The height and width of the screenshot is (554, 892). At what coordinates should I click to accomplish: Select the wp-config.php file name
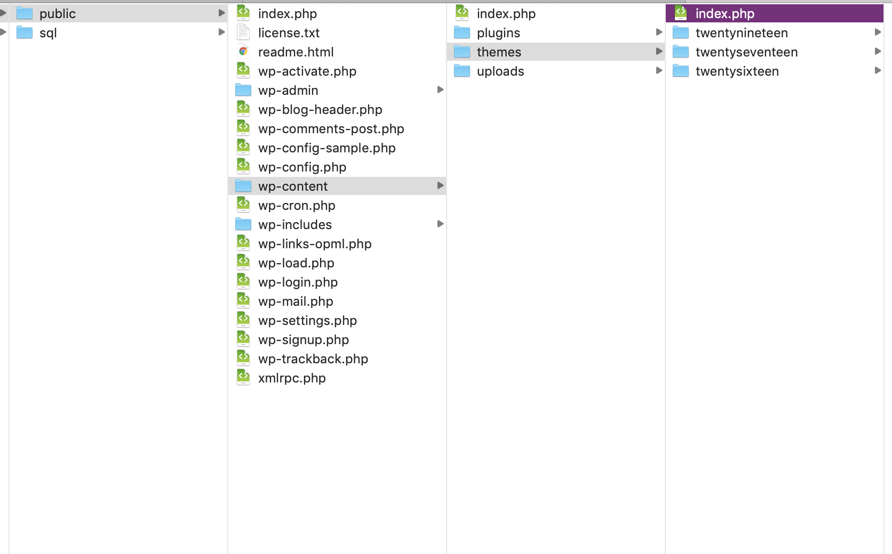(302, 167)
